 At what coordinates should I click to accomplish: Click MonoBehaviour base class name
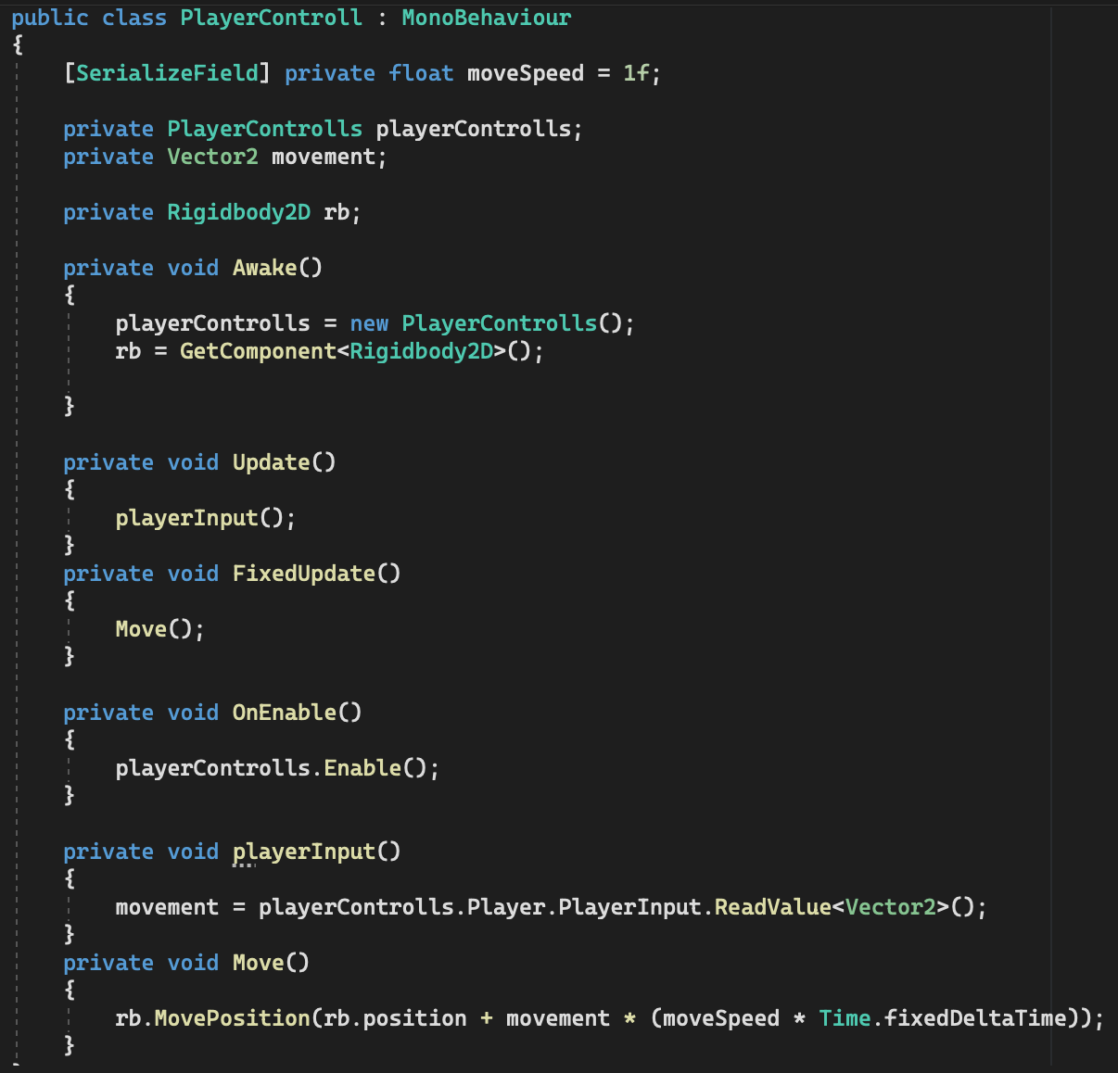pos(487,18)
